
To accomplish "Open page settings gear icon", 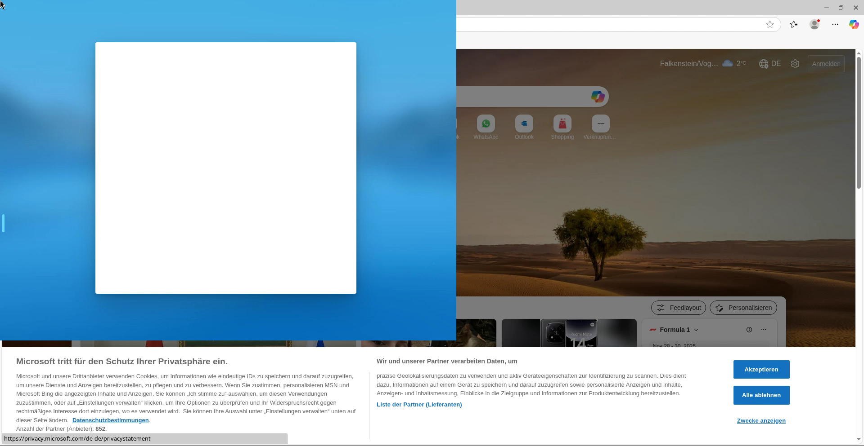I will pos(795,64).
